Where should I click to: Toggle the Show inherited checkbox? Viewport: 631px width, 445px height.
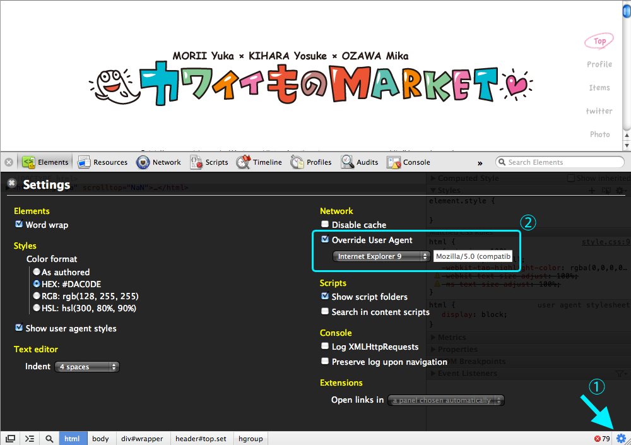point(570,178)
